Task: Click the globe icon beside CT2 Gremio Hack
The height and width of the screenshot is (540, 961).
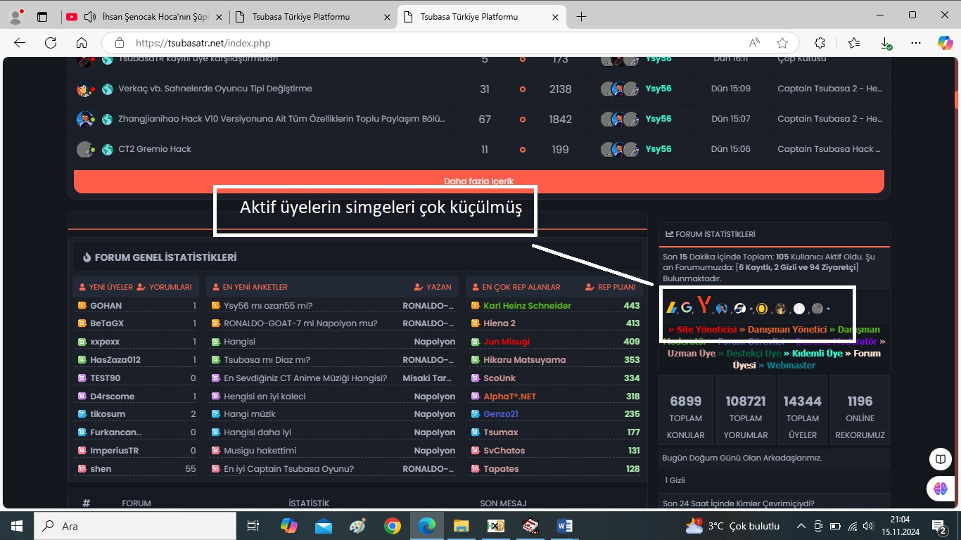Action: click(107, 149)
